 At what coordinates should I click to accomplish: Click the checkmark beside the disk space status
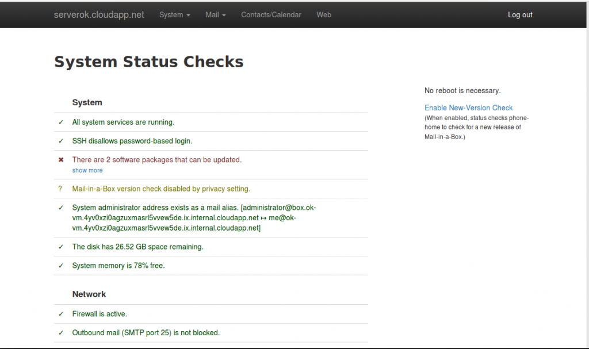click(x=60, y=247)
